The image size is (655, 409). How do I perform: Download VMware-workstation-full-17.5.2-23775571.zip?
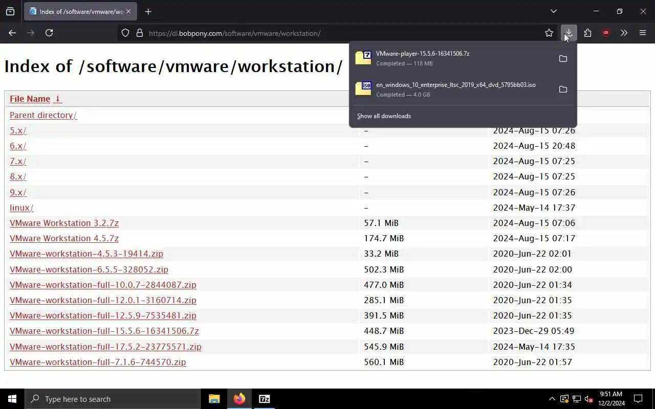[x=105, y=347]
